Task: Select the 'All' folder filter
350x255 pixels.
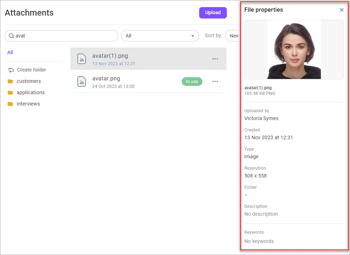Action: 10,52
